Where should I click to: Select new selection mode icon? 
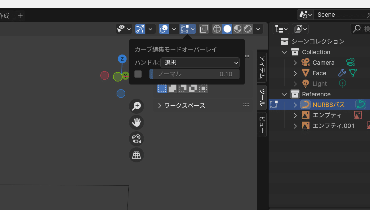[x=162, y=88]
